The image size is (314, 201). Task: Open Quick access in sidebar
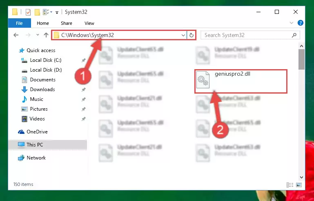point(41,50)
